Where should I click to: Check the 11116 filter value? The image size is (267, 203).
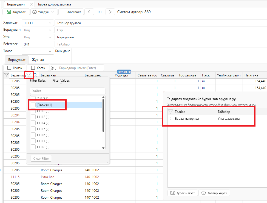tap(33, 135)
